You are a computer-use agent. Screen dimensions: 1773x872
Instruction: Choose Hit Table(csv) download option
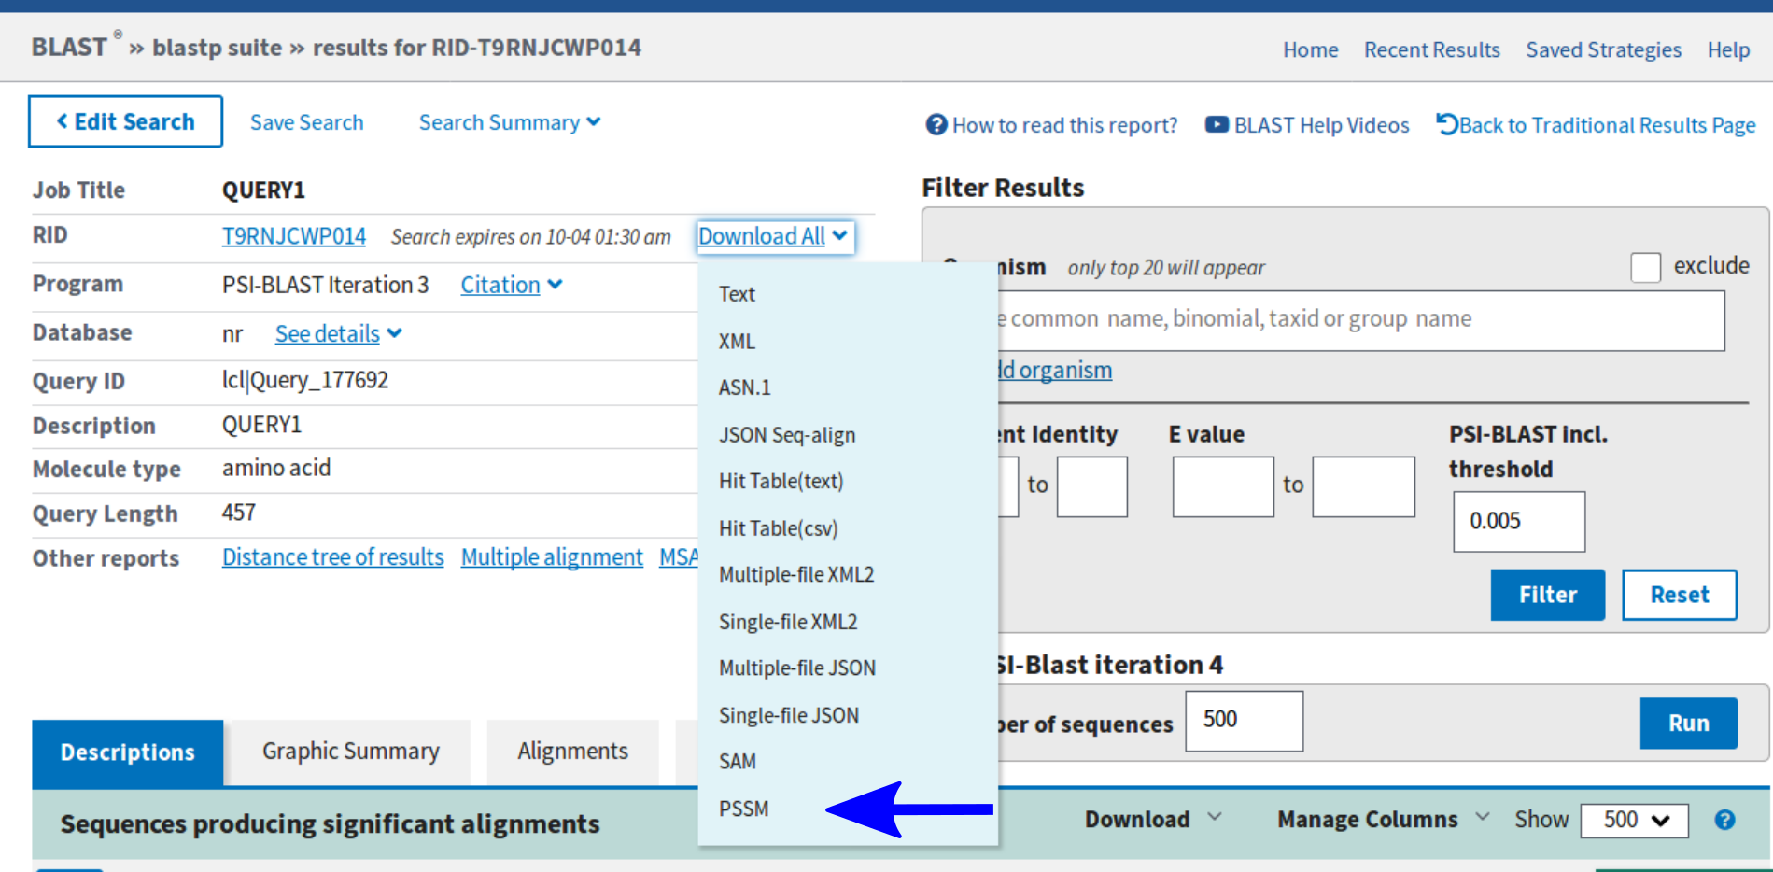(778, 528)
